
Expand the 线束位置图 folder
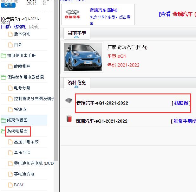pos(17,120)
